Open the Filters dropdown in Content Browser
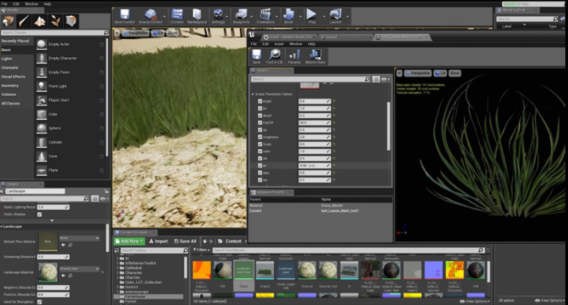The height and width of the screenshot is (305, 568). [201, 250]
